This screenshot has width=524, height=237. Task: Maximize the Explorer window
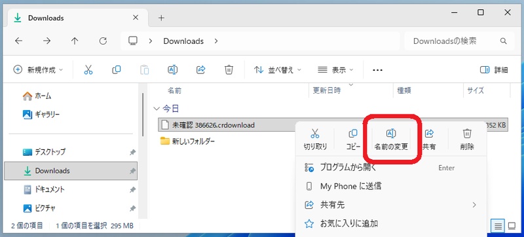[x=481, y=12]
